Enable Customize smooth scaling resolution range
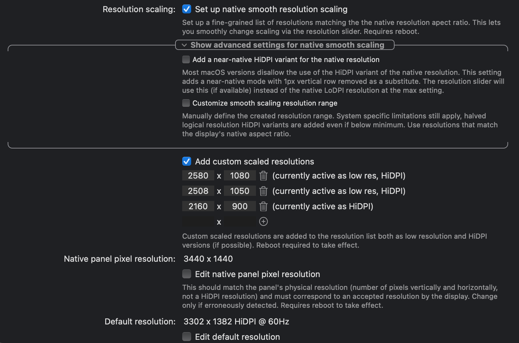The image size is (519, 343). point(185,103)
